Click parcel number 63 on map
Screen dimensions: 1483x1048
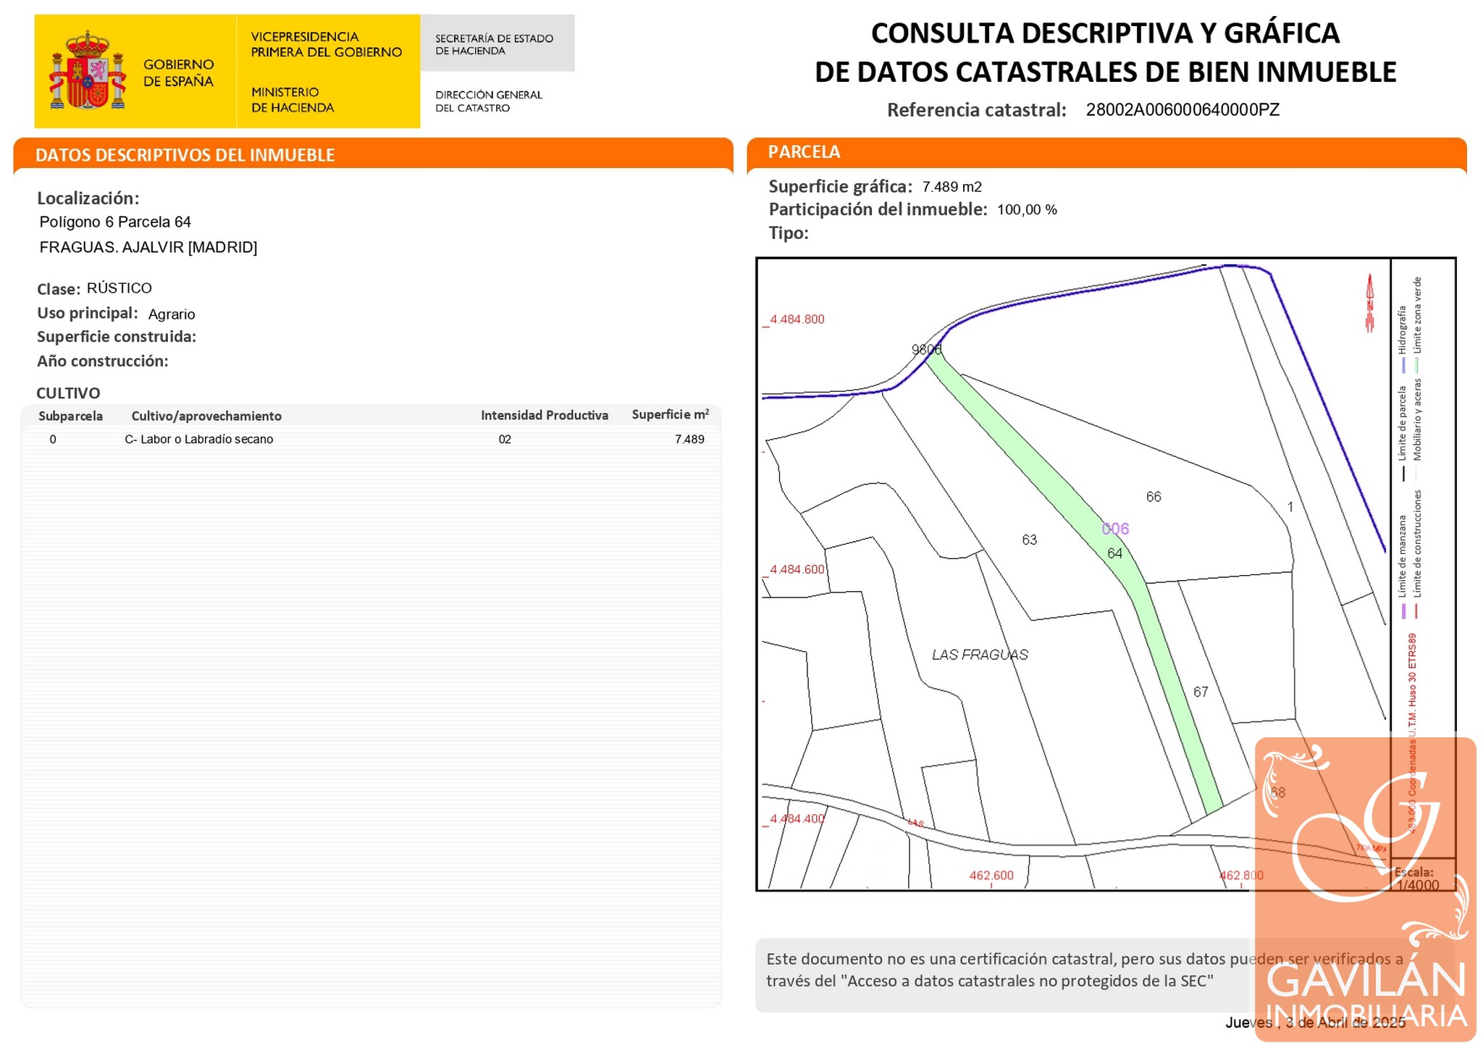click(1029, 540)
